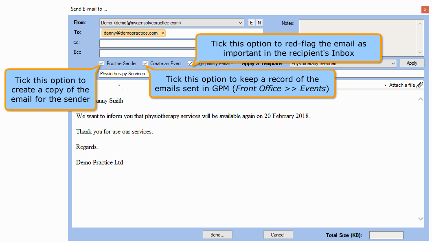Click into the cc address field

(147, 43)
